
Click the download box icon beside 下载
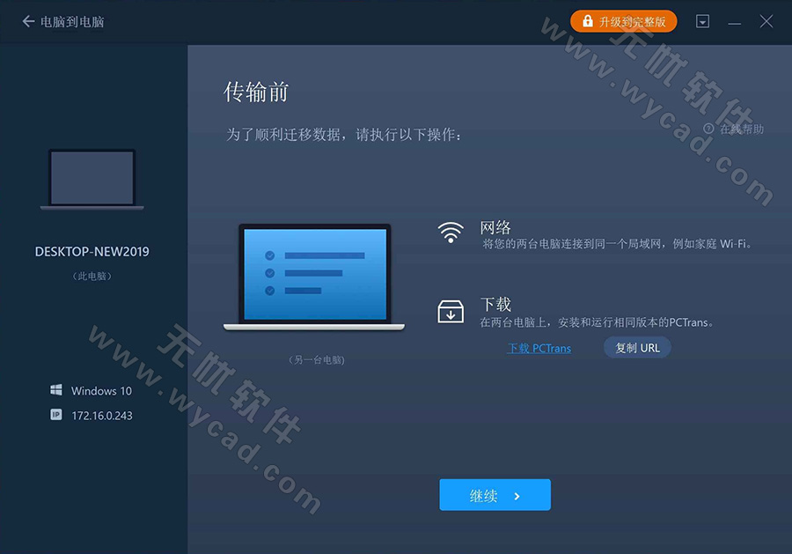point(451,311)
